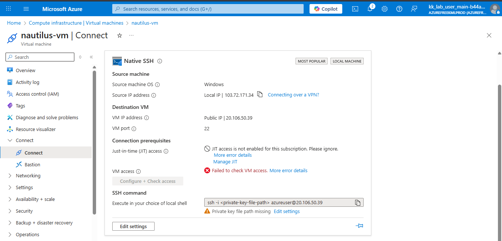
Task: Open the notifications bell
Action: click(370, 9)
